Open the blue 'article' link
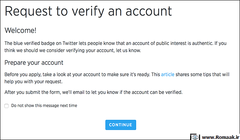This screenshot has height=140, width=240. click(168, 74)
